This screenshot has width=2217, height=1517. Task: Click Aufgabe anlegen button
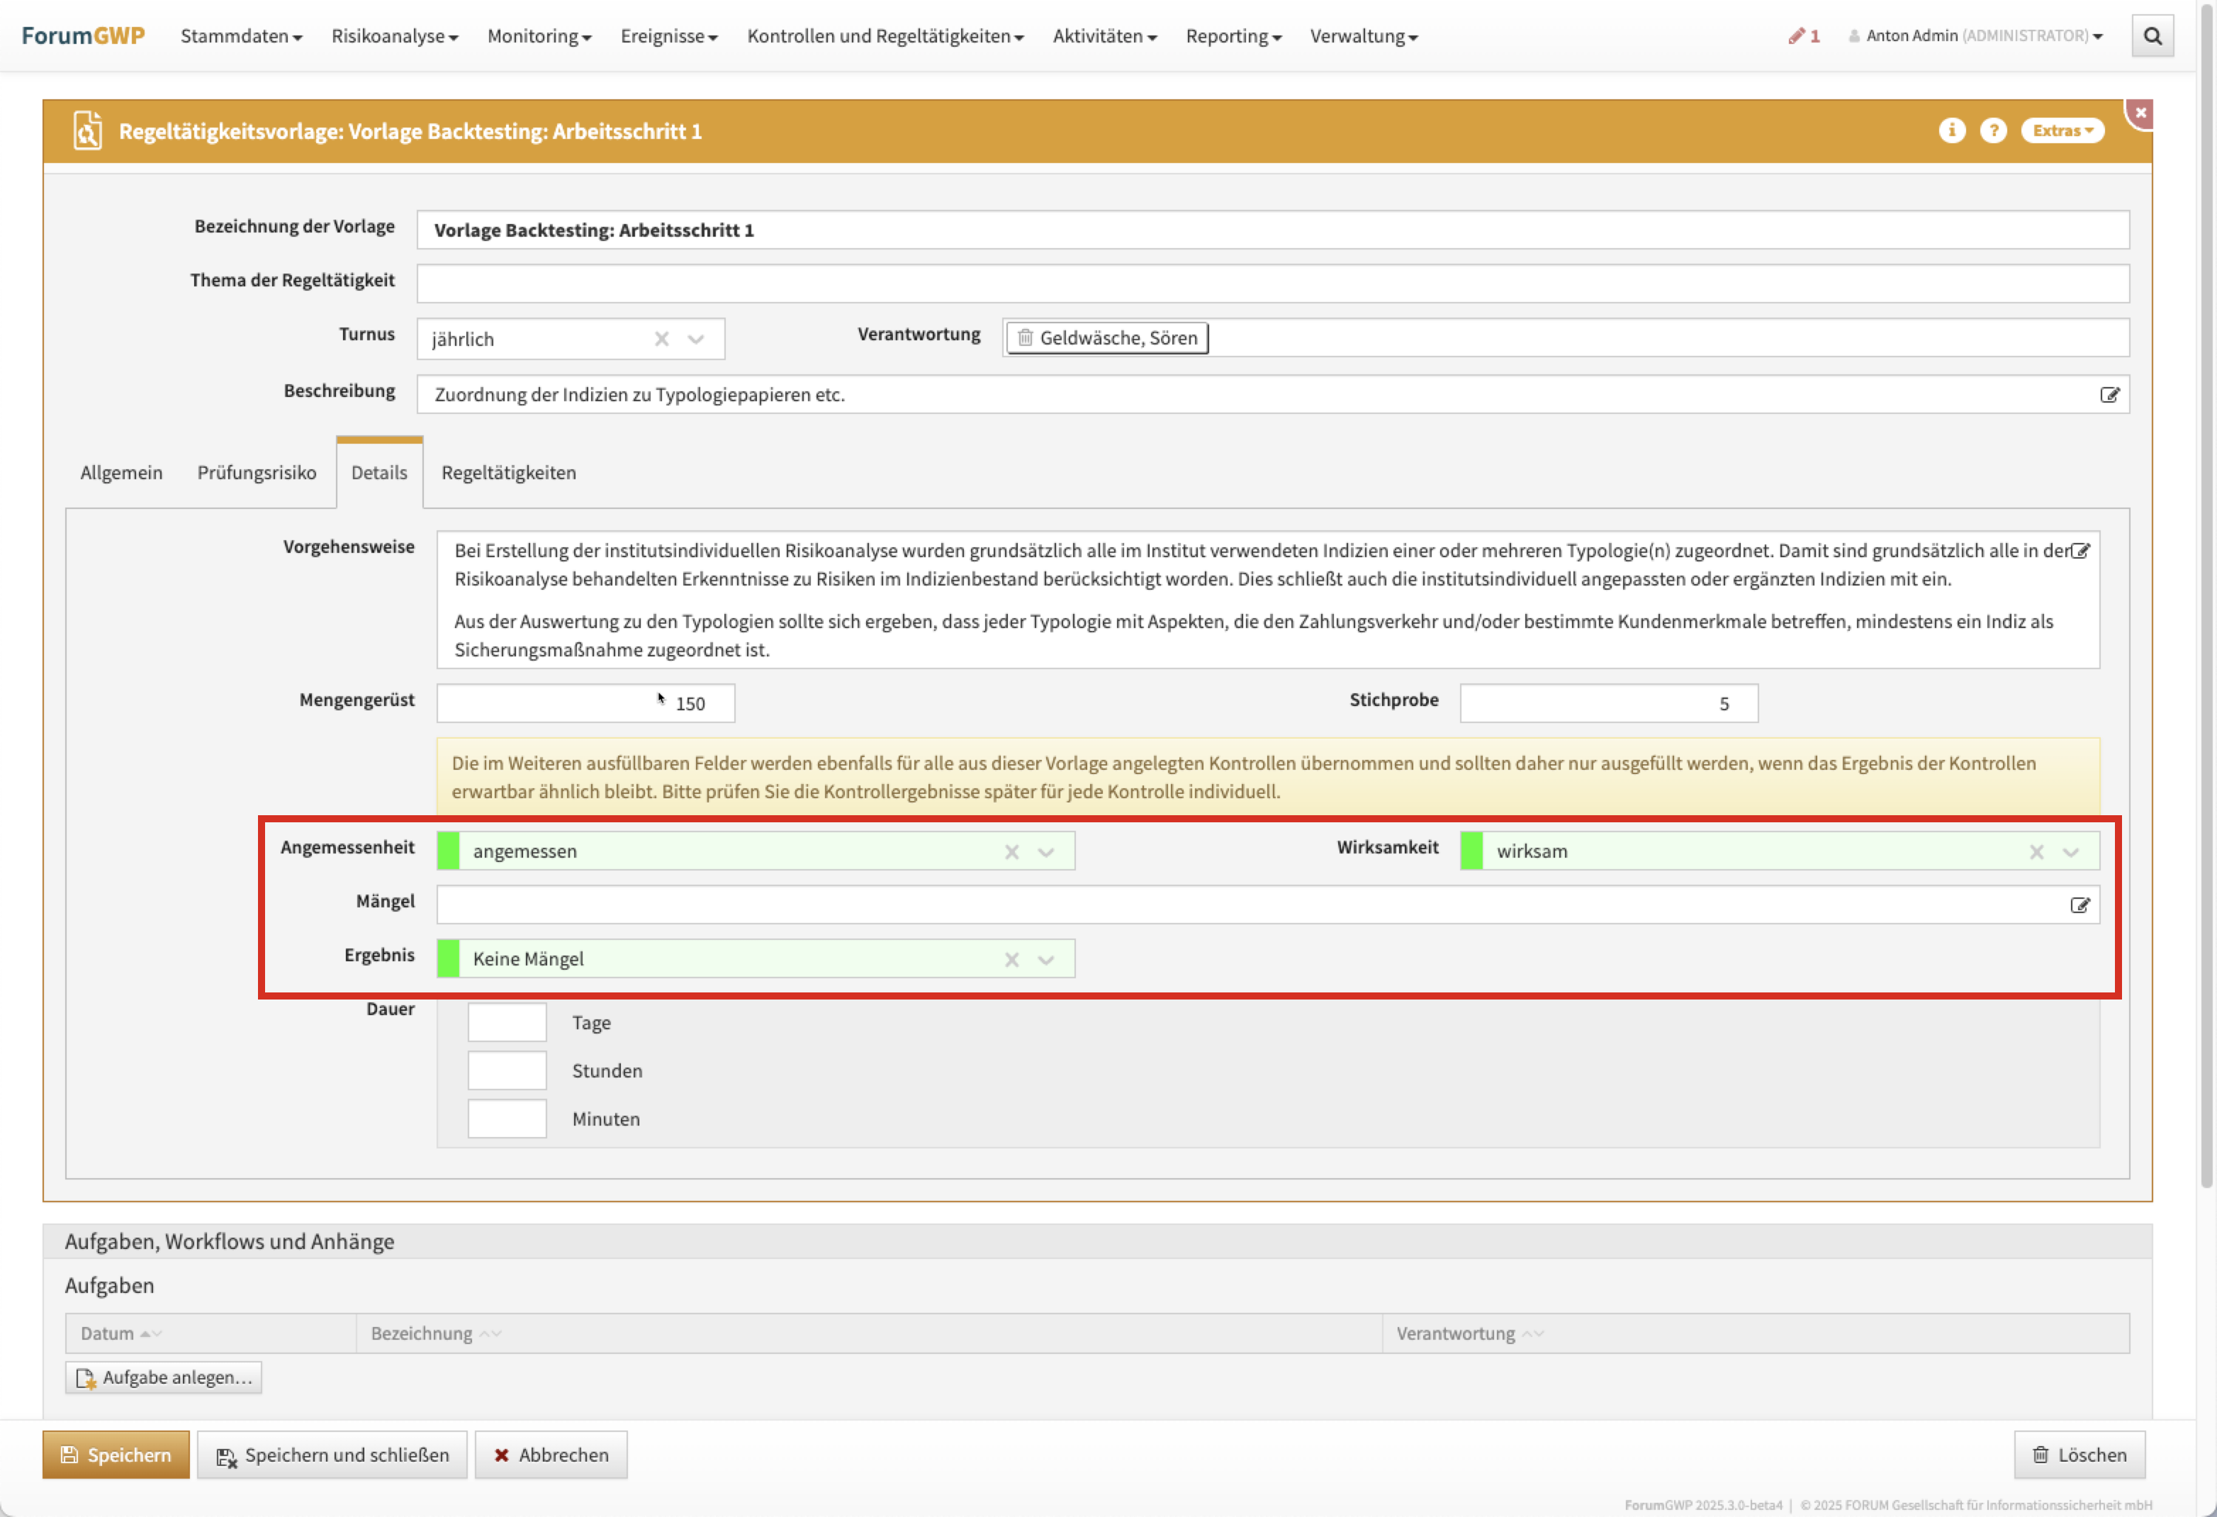[x=164, y=1377]
